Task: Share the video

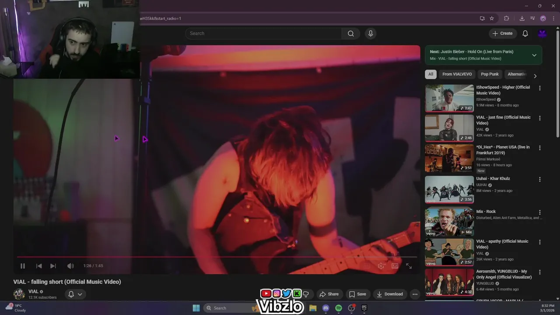Action: [329, 294]
